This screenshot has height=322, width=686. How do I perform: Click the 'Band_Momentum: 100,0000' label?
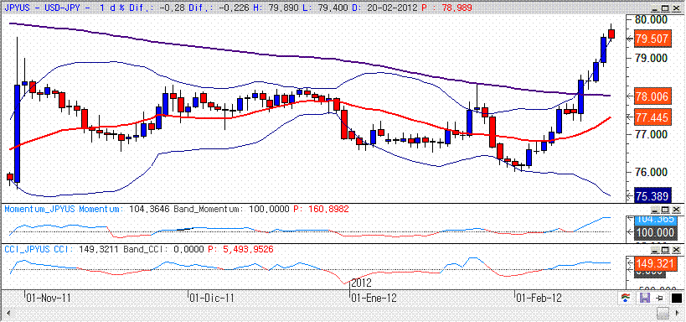pos(231,210)
